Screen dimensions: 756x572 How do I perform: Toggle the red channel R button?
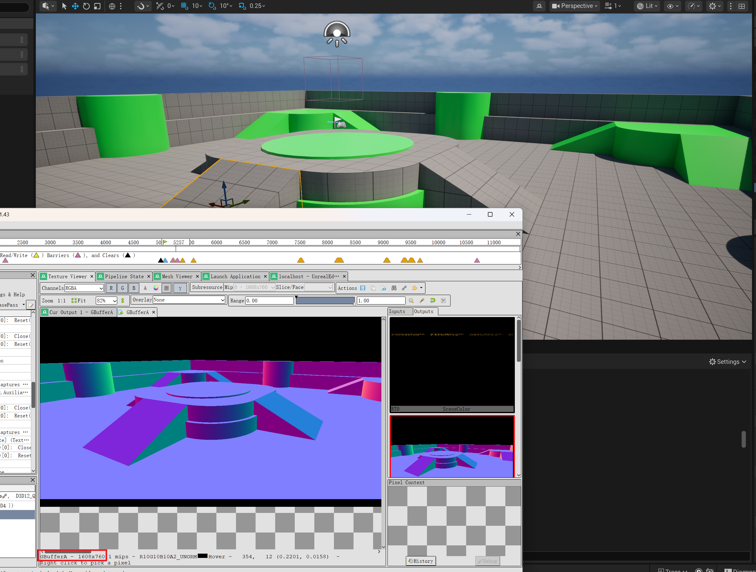coord(111,288)
